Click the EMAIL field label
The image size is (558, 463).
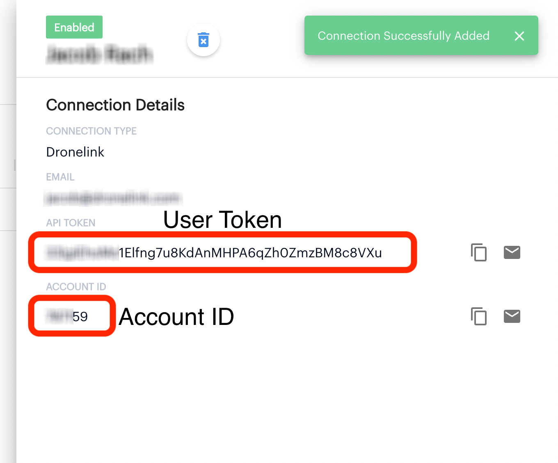pyautogui.click(x=60, y=177)
